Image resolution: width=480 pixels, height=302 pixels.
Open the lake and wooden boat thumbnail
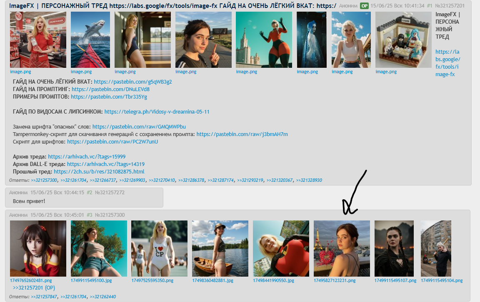pyautogui.click(x=220, y=248)
